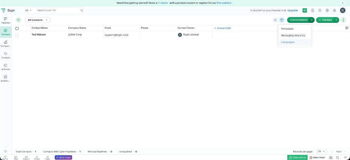Select all contacts header checkbox
The height and width of the screenshot is (160, 350).
(17, 28)
